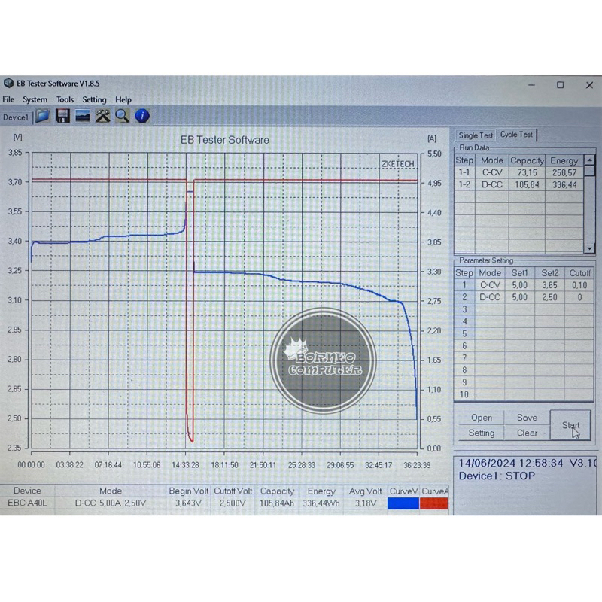Click the open folder toolbar icon
Screen dimensions: 602x602
[43, 116]
